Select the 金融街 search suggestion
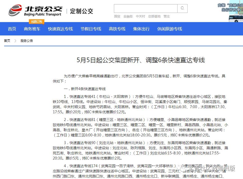 pyautogui.click(x=128, y=16)
